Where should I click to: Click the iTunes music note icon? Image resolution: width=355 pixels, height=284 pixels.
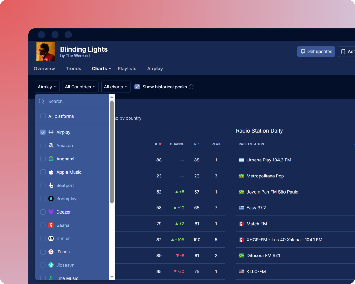click(51, 252)
